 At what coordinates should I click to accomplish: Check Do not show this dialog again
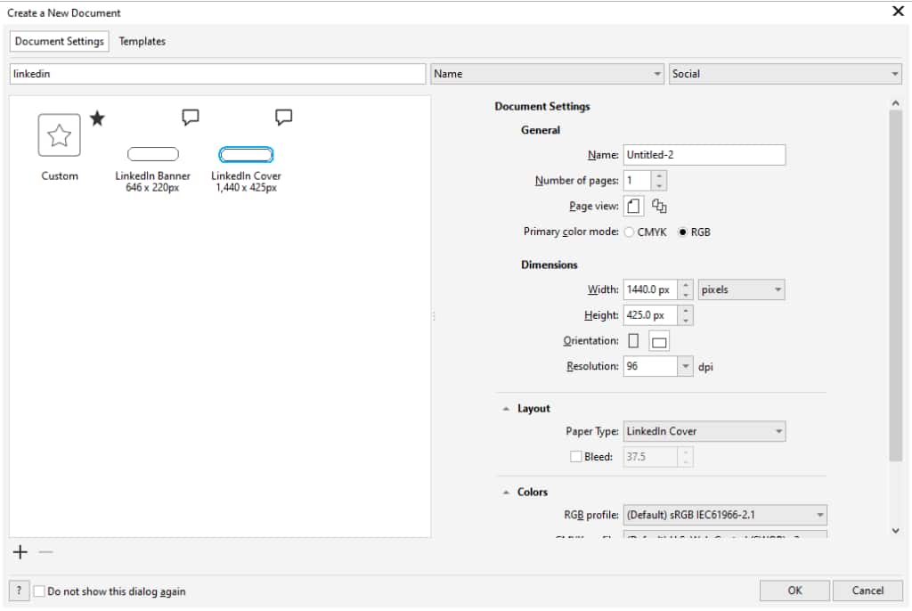tap(39, 591)
